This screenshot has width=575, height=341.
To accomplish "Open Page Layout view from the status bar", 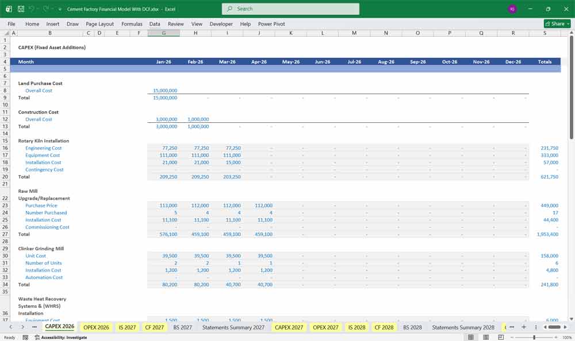I will 486,337.
